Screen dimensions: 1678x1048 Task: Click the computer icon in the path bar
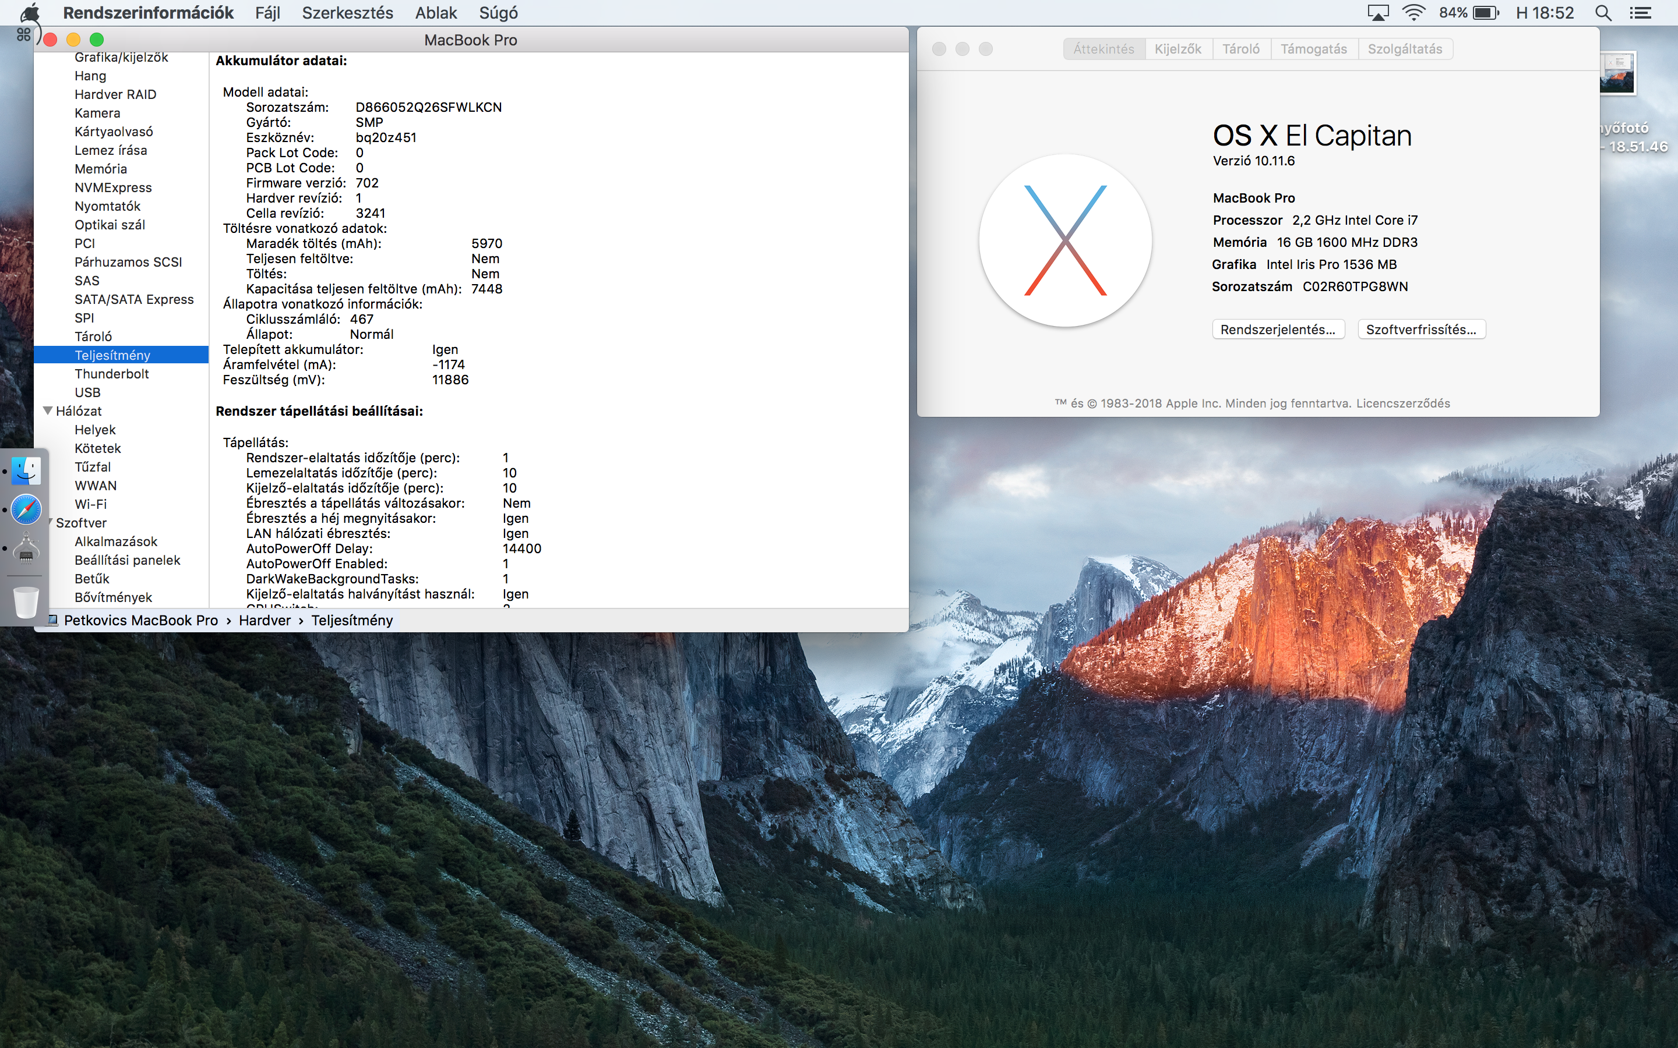click(52, 619)
